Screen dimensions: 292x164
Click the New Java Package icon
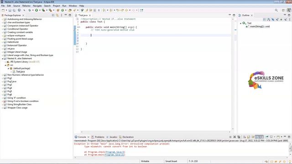click(x=58, y=10)
